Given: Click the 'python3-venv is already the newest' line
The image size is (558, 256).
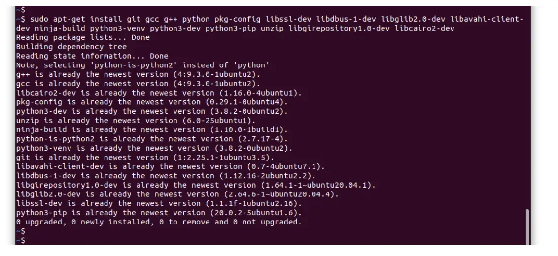Looking at the screenshot, I should pos(154,148).
